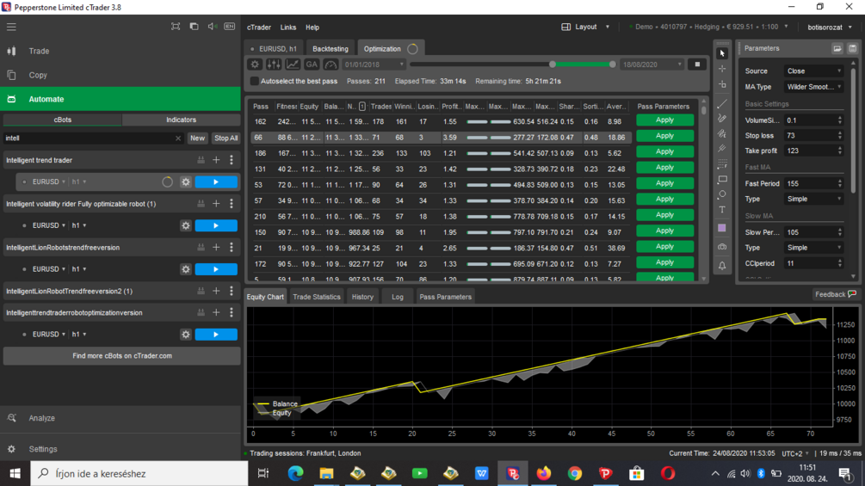The width and height of the screenshot is (865, 486).
Task: Select the trend line drawing tool
Action: pos(722,103)
